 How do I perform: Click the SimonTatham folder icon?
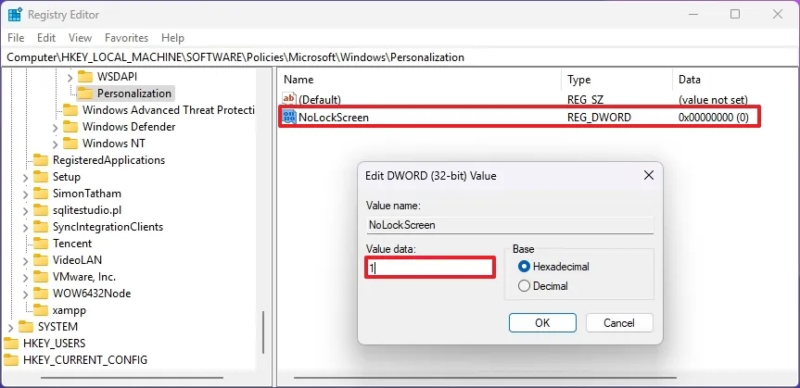click(x=41, y=194)
